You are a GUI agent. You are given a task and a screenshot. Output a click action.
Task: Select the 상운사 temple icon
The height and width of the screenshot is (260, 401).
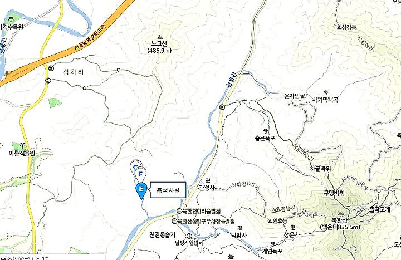pyautogui.click(x=293, y=228)
